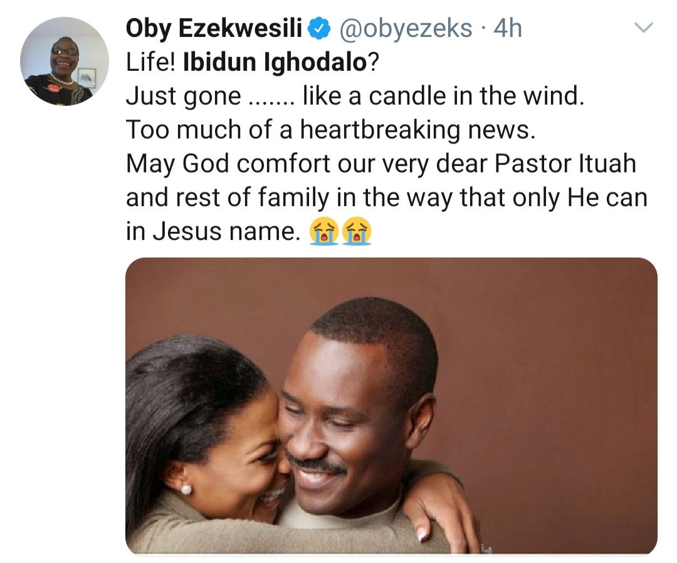This screenshot has height=563, width=677.
Task: Click the 'heartbreaking news' sentence
Action: pos(331,130)
